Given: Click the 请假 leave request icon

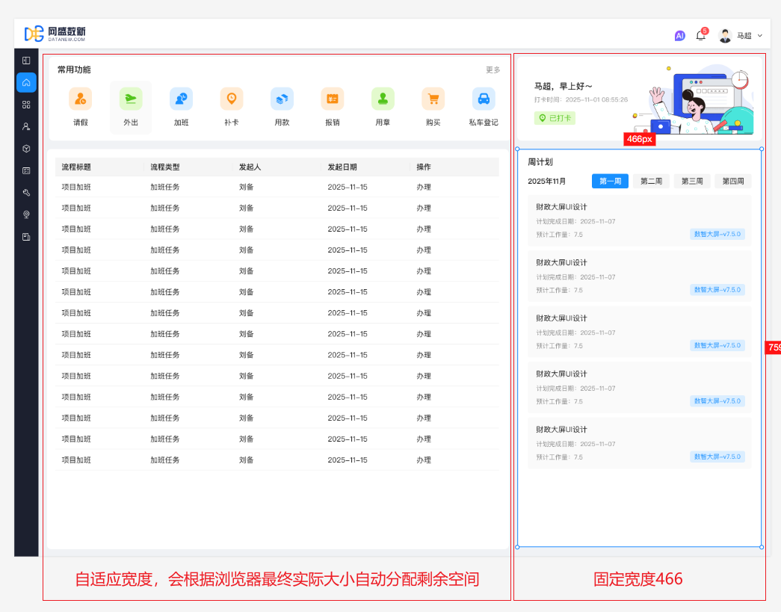Looking at the screenshot, I should (80, 99).
